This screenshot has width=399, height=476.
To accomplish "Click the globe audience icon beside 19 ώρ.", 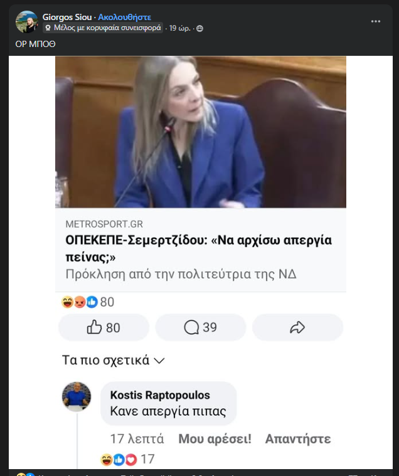I will 199,28.
